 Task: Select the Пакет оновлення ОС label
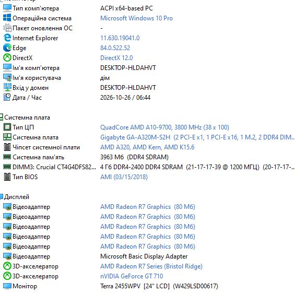click(x=42, y=28)
